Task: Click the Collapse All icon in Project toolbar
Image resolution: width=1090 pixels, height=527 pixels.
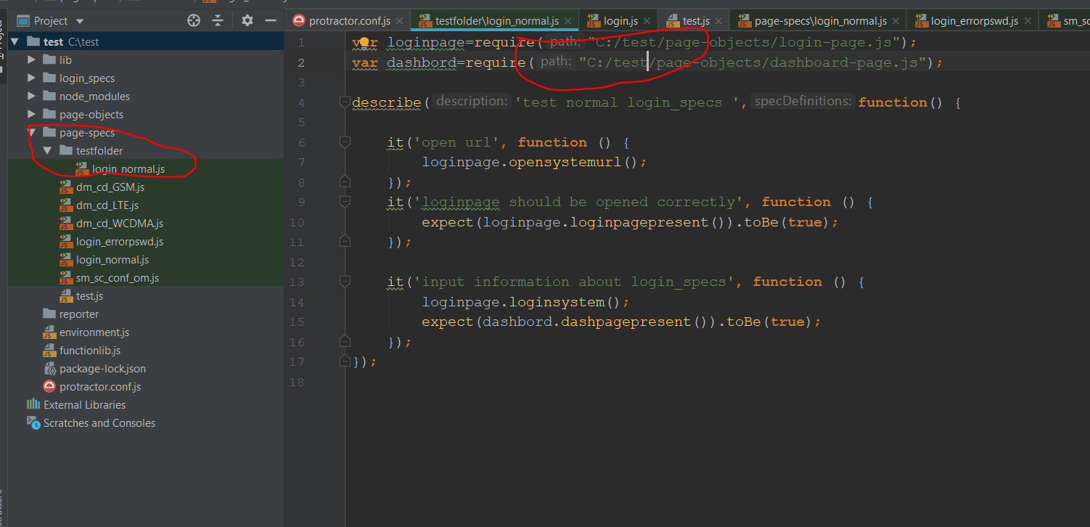Action: click(x=218, y=21)
